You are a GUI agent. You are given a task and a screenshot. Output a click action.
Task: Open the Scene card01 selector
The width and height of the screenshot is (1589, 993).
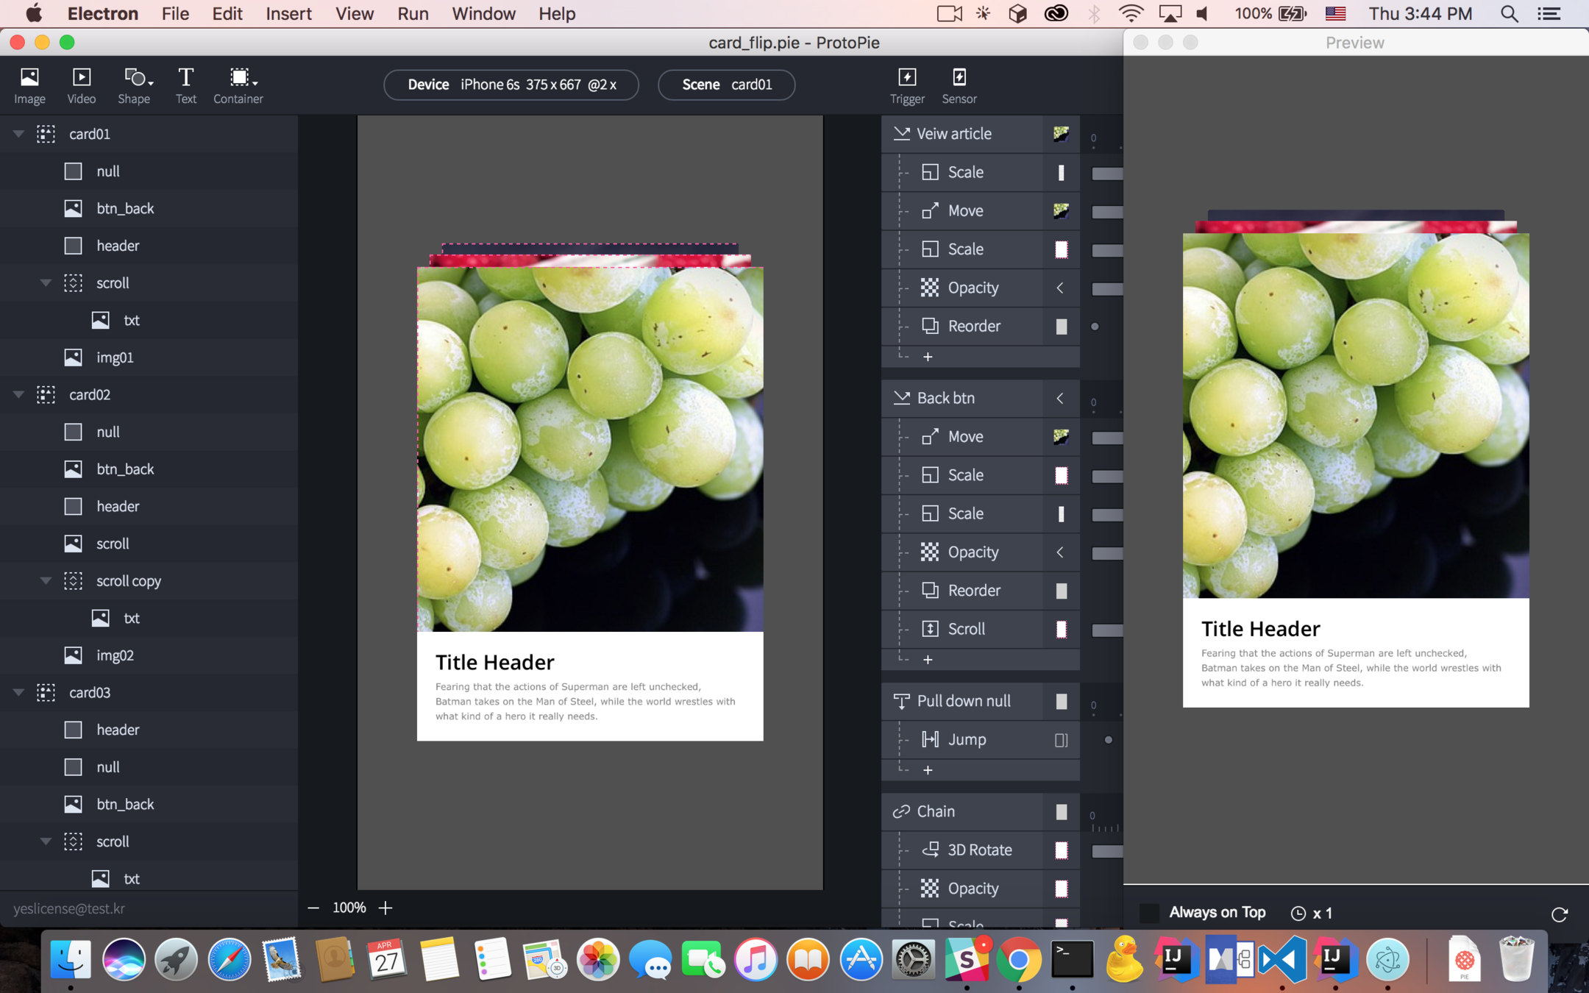click(726, 85)
